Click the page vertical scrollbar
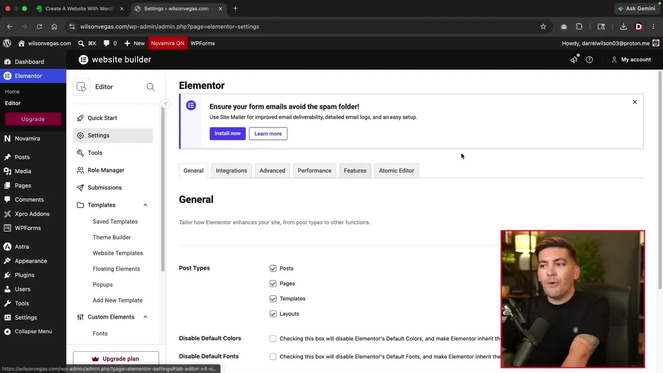This screenshot has height=373, width=663. point(660,181)
